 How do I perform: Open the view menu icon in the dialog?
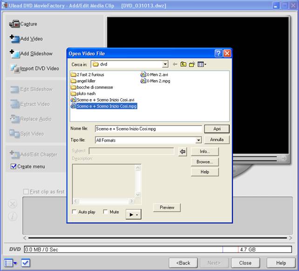point(202,64)
